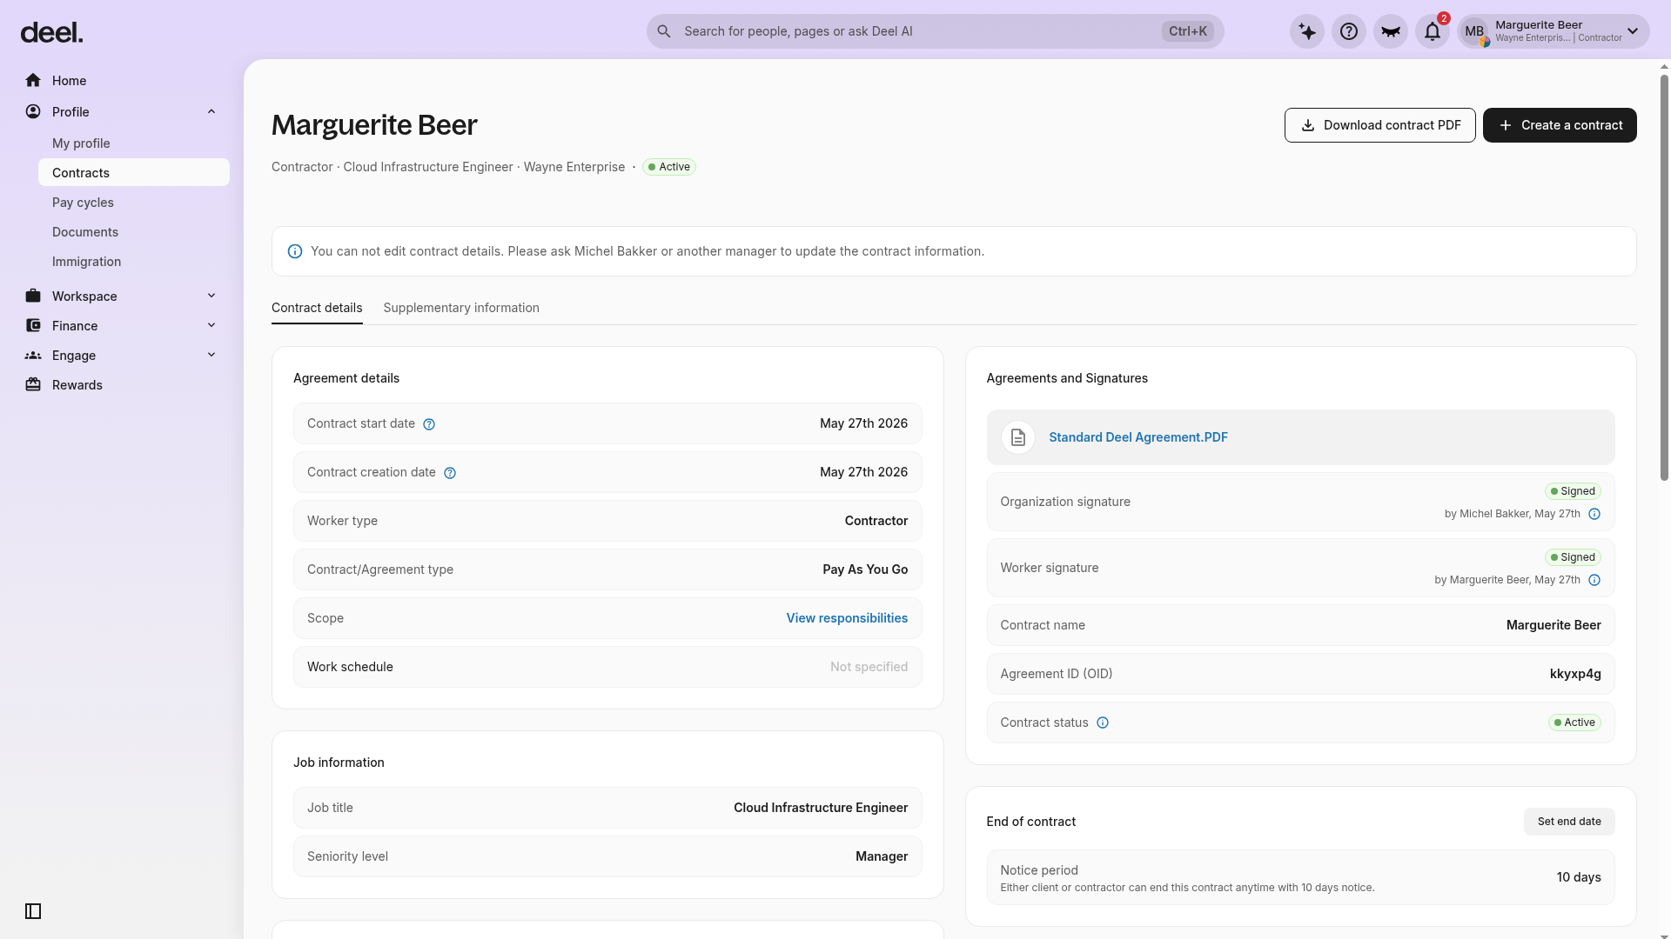Switch to Supplementary information tab
Viewport: 1671px width, 939px height.
click(461, 308)
